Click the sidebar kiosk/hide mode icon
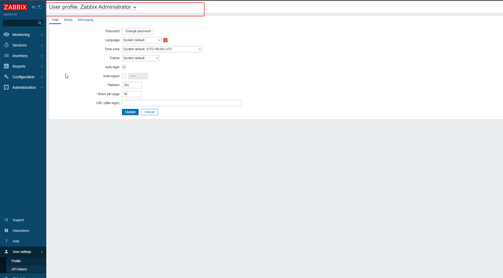503x278 pixels. (x=40, y=7)
